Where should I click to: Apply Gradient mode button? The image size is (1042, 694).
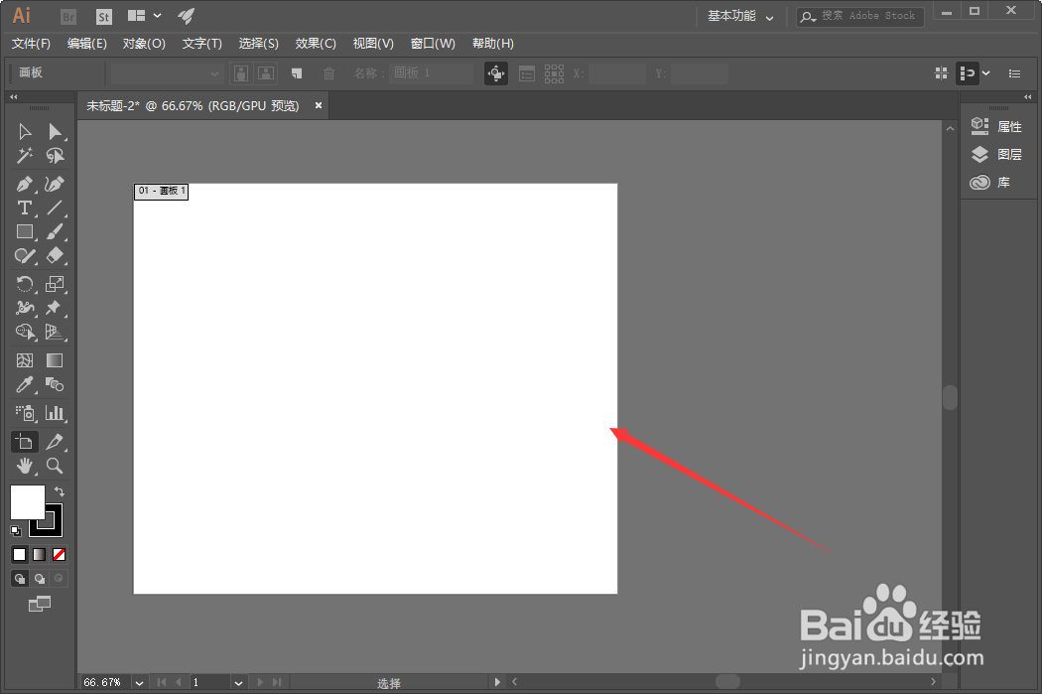pyautogui.click(x=40, y=554)
